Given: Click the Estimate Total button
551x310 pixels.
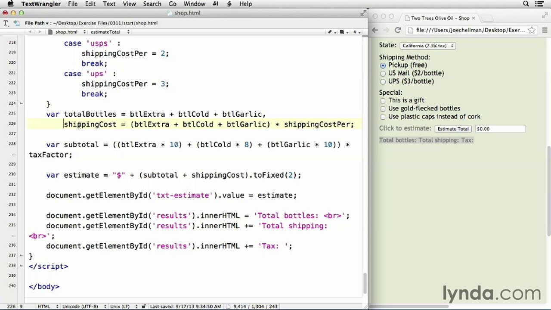Looking at the screenshot, I should tap(453, 129).
